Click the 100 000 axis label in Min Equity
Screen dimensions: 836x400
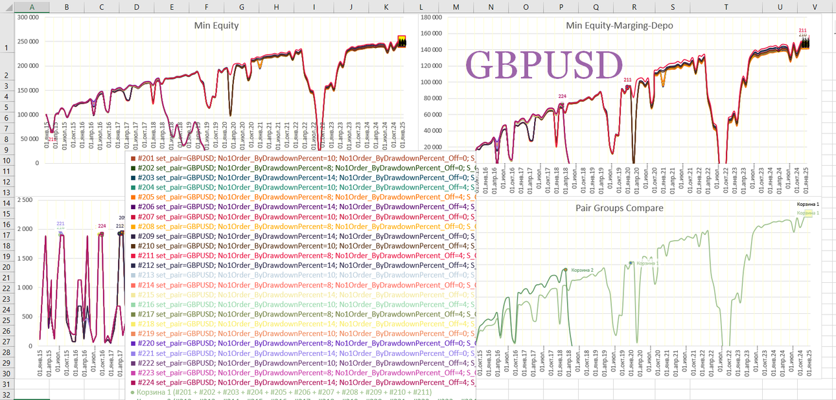point(27,115)
